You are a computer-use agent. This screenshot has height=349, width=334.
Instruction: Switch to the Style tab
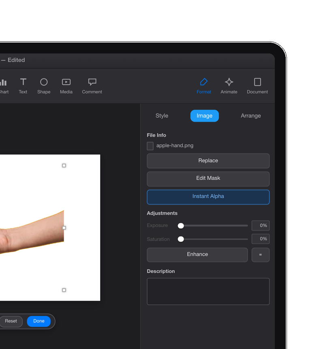pos(162,116)
